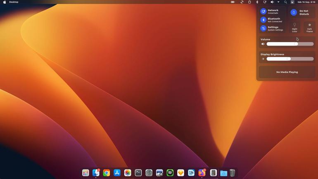Open the Trash in the dock
Viewport: 318px width, 179px height.
(x=233, y=173)
